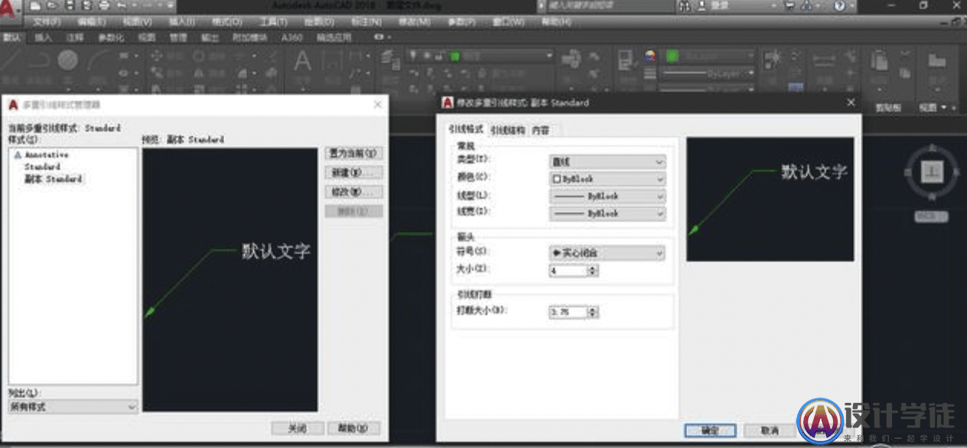
Task: Click the help question mark icon
Action: [x=840, y=5]
